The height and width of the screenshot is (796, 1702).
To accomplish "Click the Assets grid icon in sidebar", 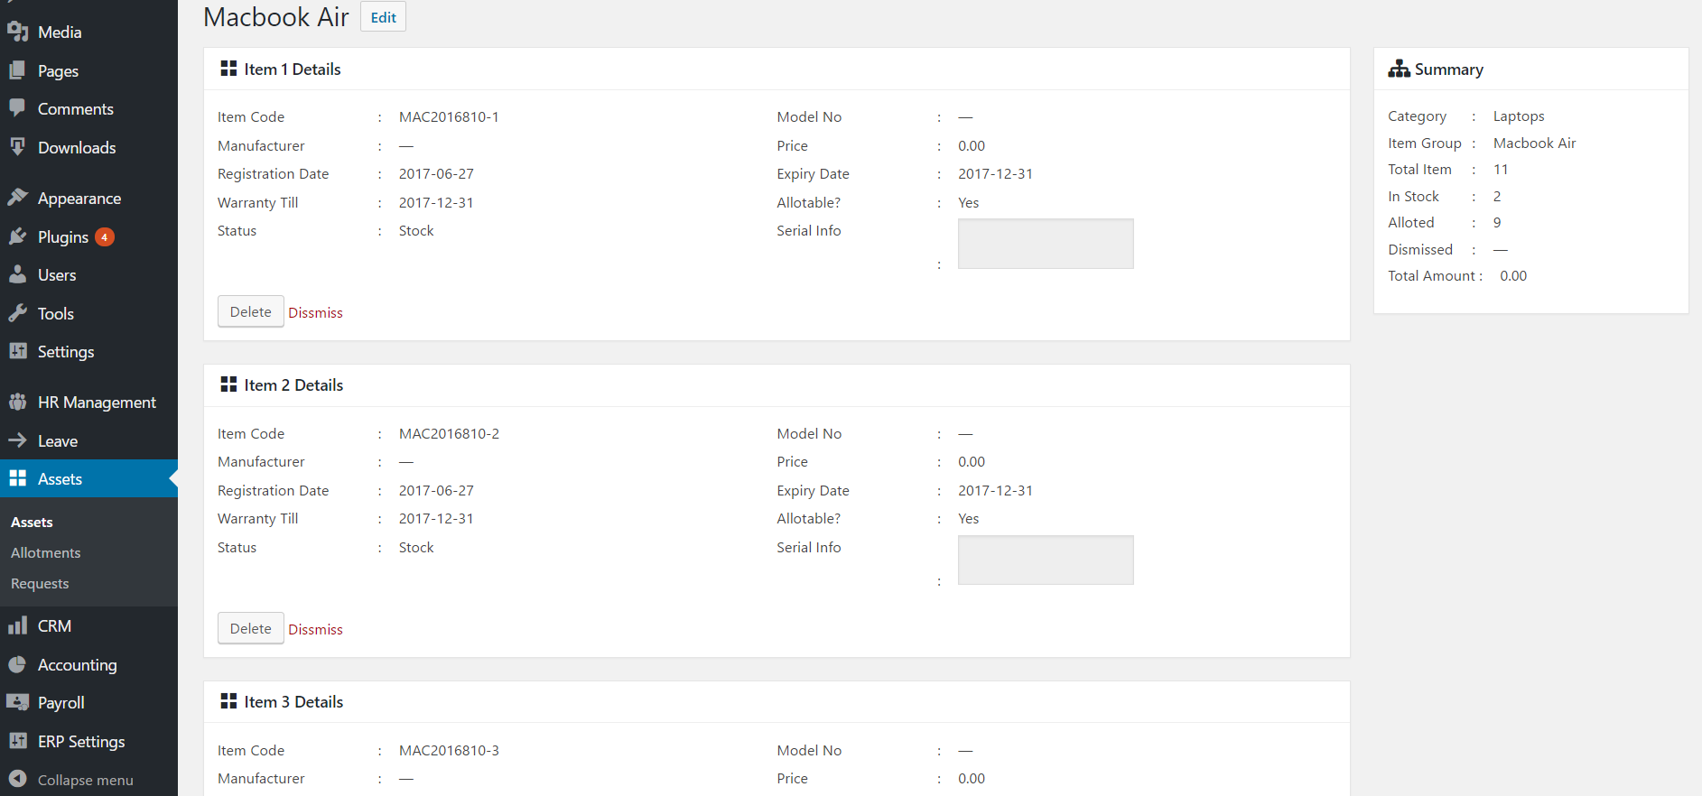I will [17, 478].
